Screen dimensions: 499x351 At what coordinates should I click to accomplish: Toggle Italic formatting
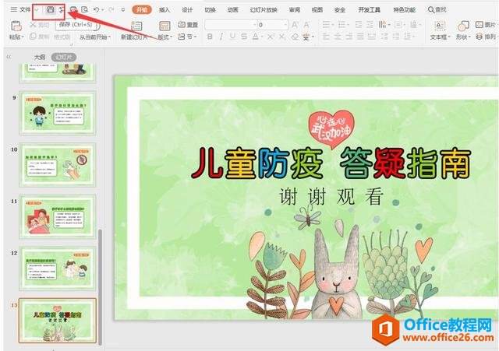pyautogui.click(x=221, y=37)
